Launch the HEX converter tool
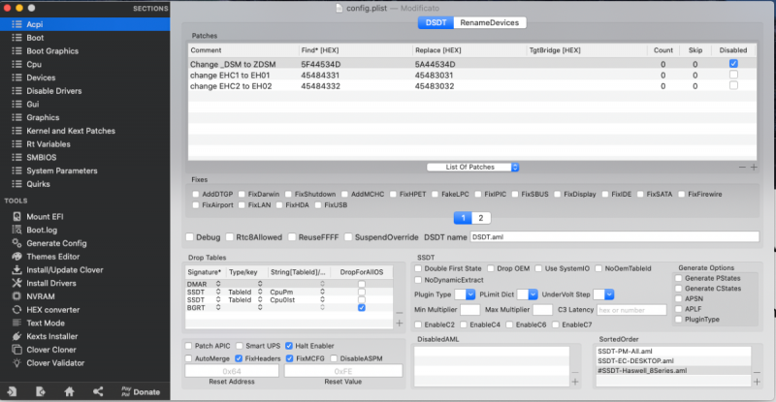The width and height of the screenshot is (776, 402). pyautogui.click(x=54, y=309)
